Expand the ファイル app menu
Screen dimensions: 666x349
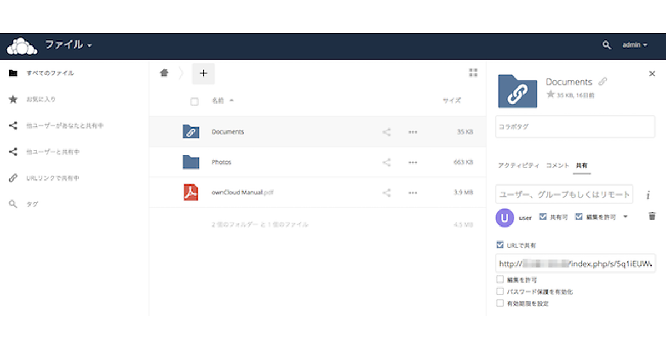point(68,45)
